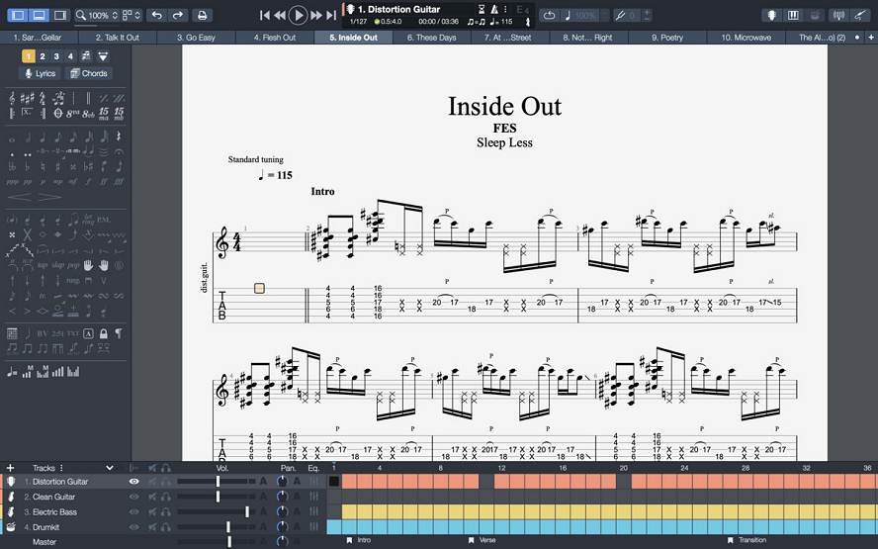
Task: Open the Chords editor
Action: (88, 73)
